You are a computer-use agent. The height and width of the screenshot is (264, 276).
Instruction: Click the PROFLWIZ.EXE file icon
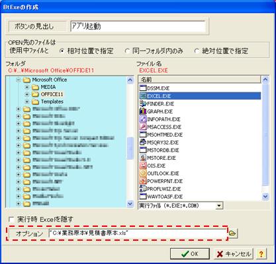coord(143,189)
